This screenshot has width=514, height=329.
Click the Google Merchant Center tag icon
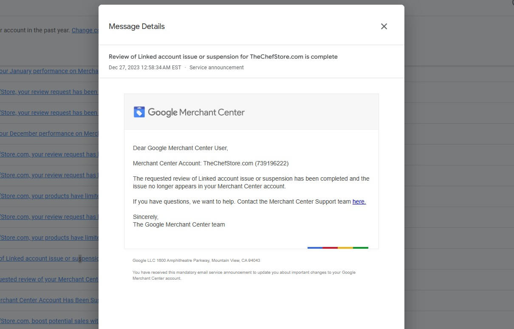[139, 112]
